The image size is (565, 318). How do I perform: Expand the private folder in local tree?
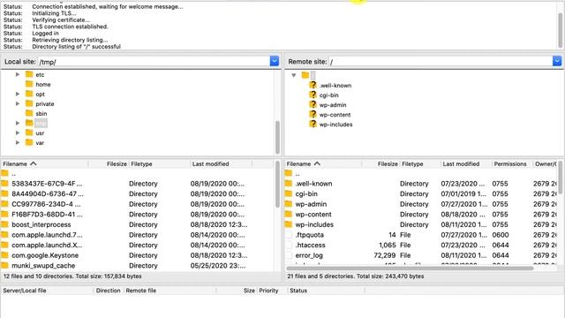tap(18, 104)
